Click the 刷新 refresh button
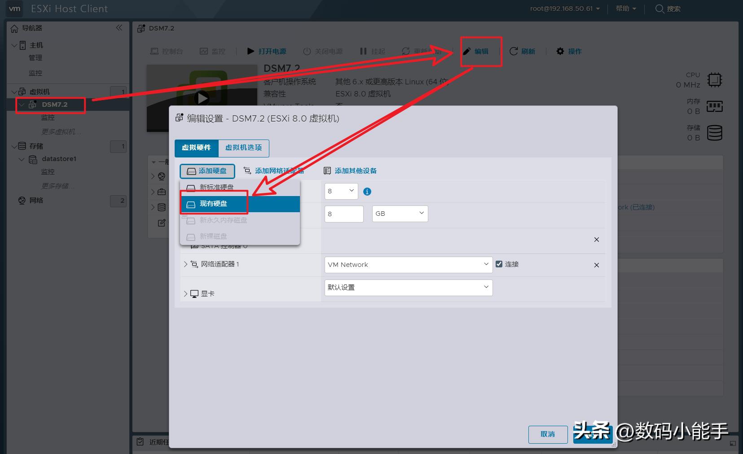The image size is (743, 454). coord(523,52)
